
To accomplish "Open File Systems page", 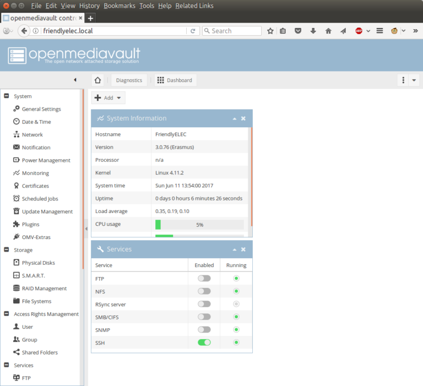I will click(36, 301).
